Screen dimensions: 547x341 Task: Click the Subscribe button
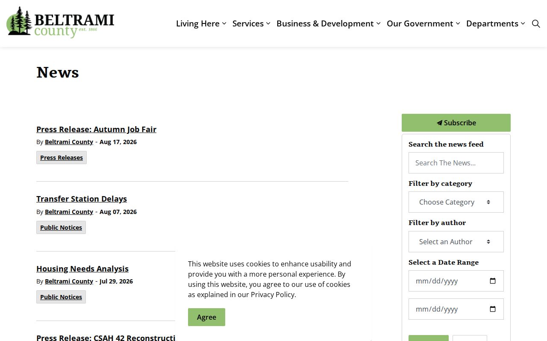456,123
